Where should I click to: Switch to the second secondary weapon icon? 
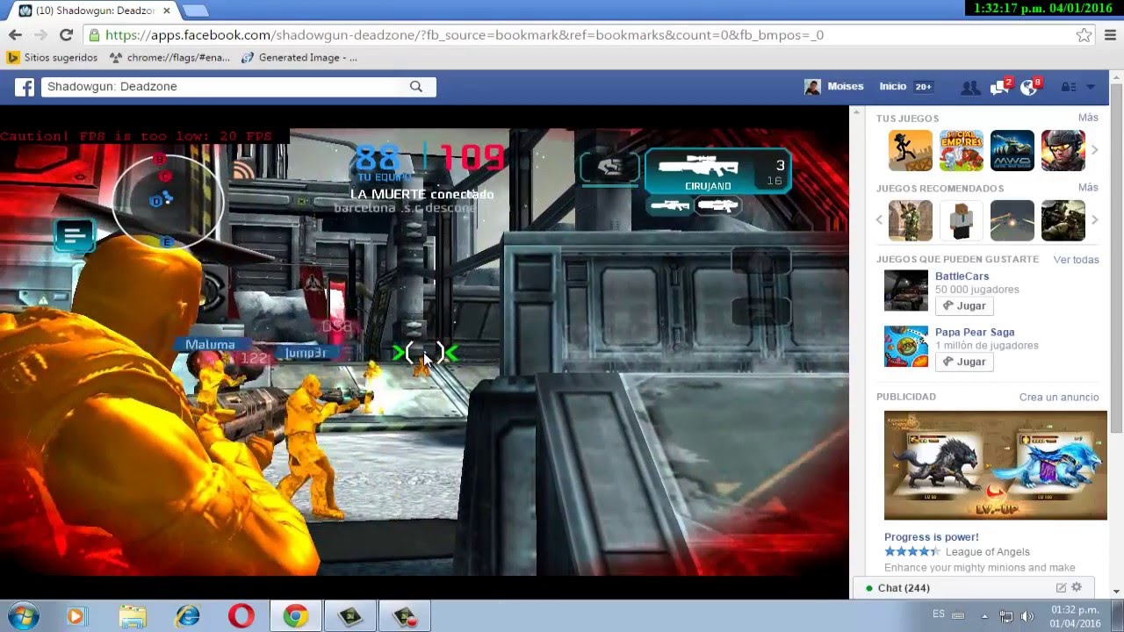point(717,205)
